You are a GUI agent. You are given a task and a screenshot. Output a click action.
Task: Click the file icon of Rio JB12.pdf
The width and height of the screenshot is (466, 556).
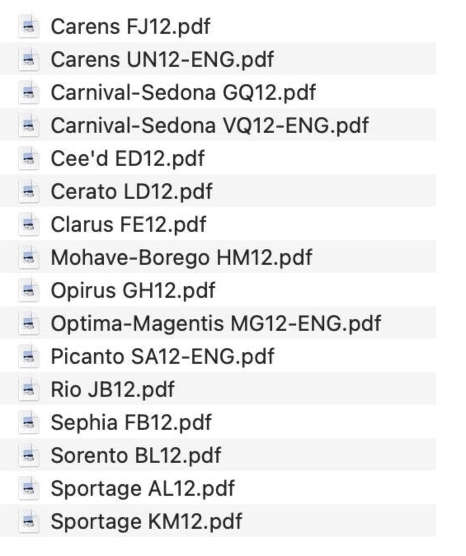tap(29, 389)
